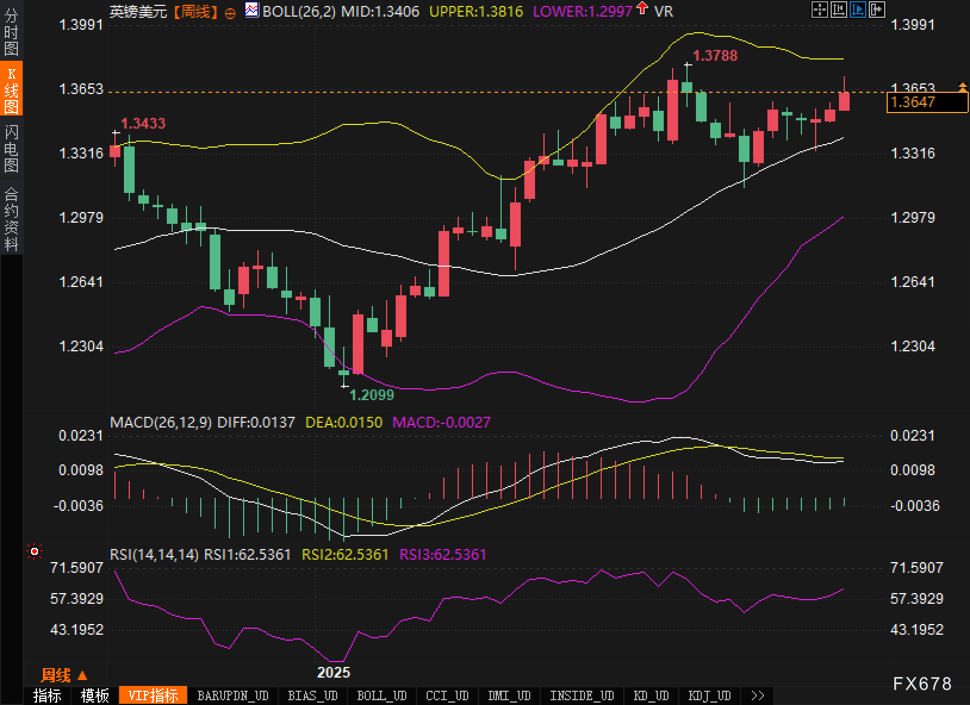This screenshot has width=970, height=705.
Task: Click the red up arrow beside LOWER value
Action: [642, 9]
